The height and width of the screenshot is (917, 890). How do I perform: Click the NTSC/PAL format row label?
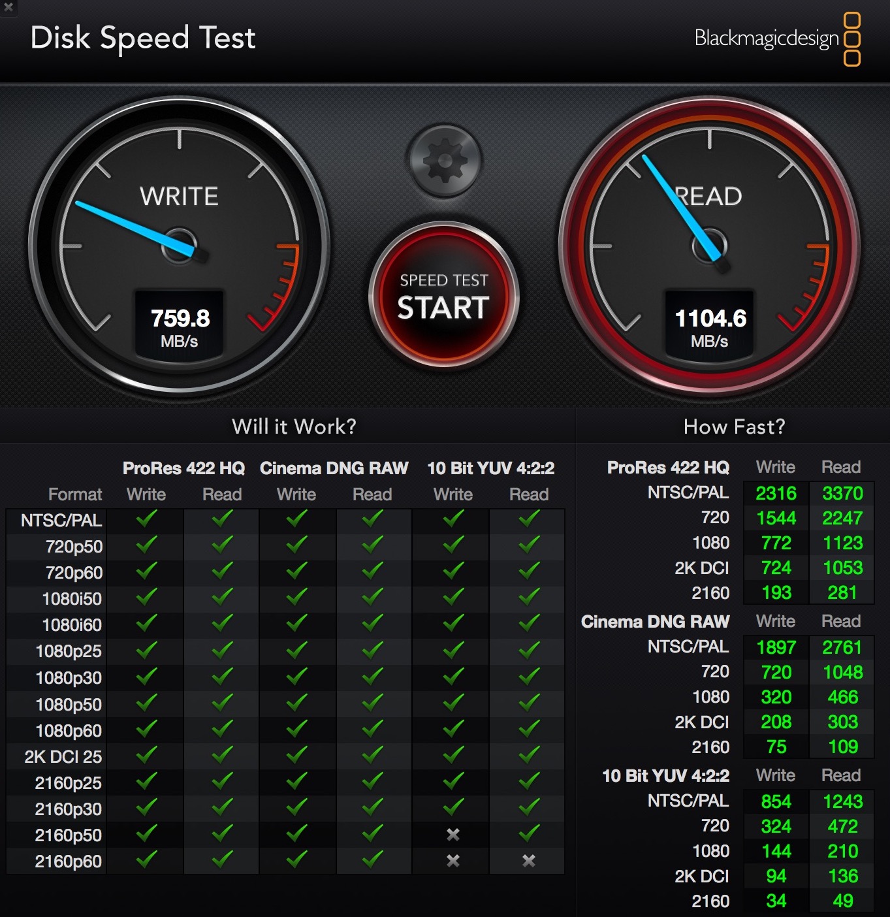(x=61, y=521)
